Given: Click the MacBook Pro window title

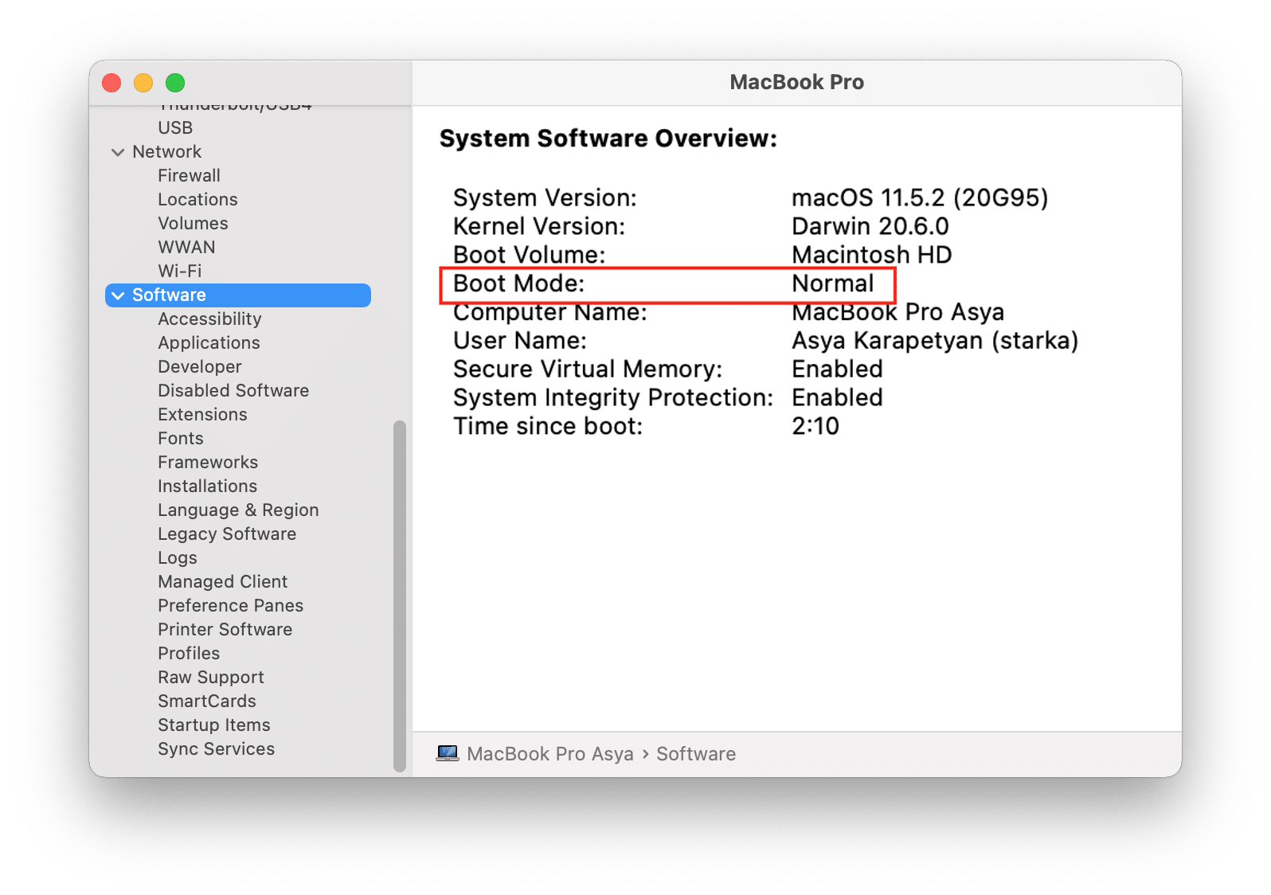Looking at the screenshot, I should click(x=796, y=82).
